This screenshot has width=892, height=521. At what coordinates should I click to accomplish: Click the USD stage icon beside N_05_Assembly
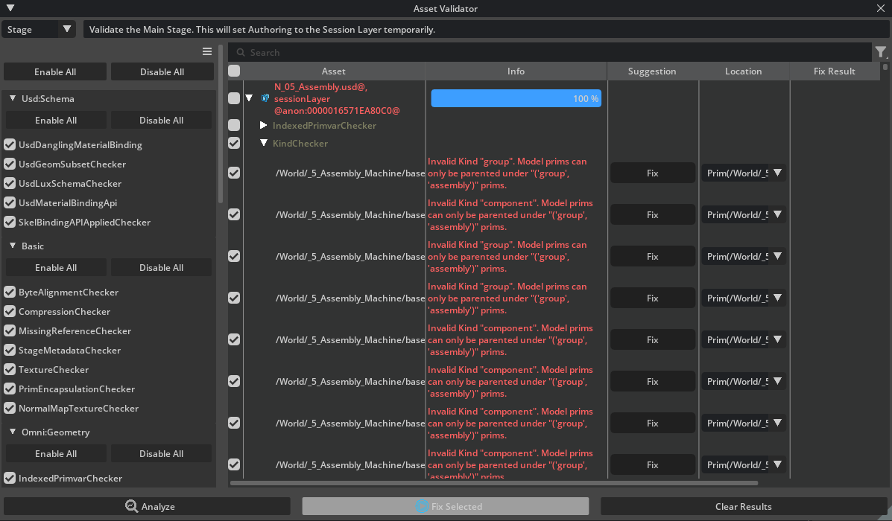point(265,98)
